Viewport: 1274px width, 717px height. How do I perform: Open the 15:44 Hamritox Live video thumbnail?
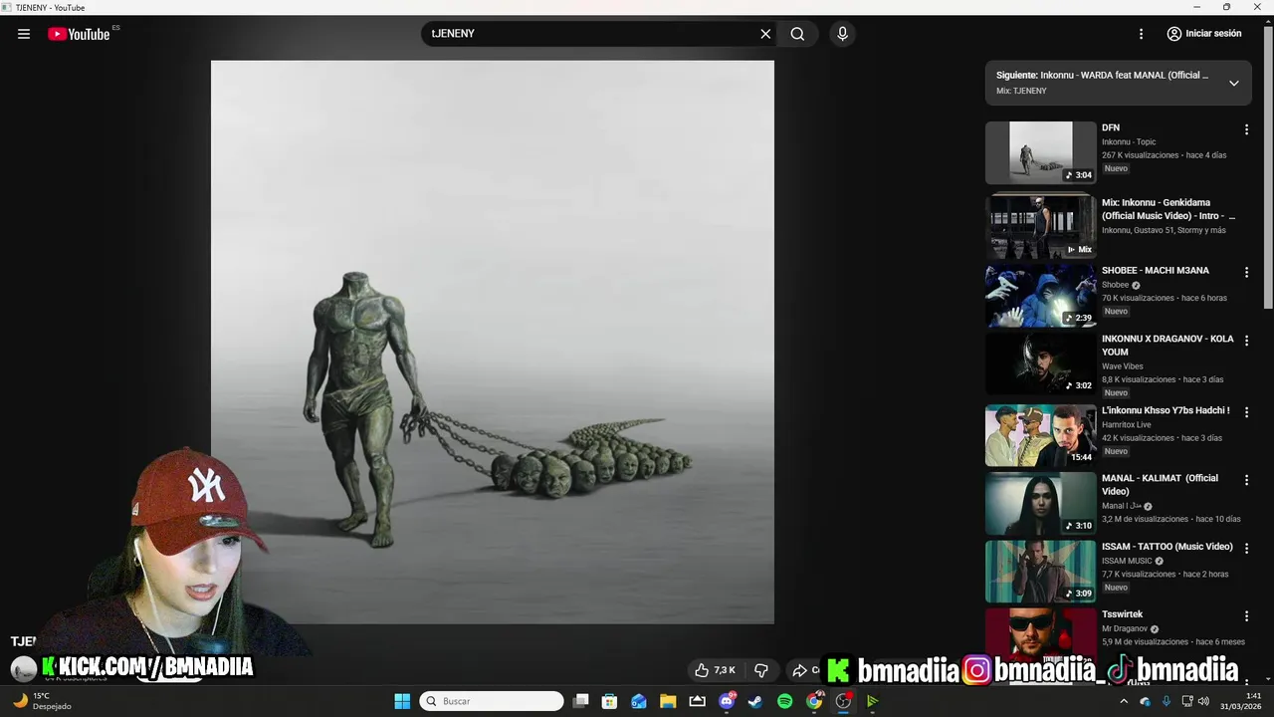click(1040, 435)
